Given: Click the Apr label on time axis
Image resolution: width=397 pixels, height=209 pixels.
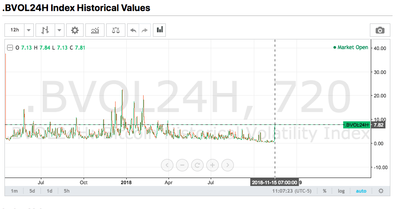Looking at the screenshot, I should click(168, 182).
